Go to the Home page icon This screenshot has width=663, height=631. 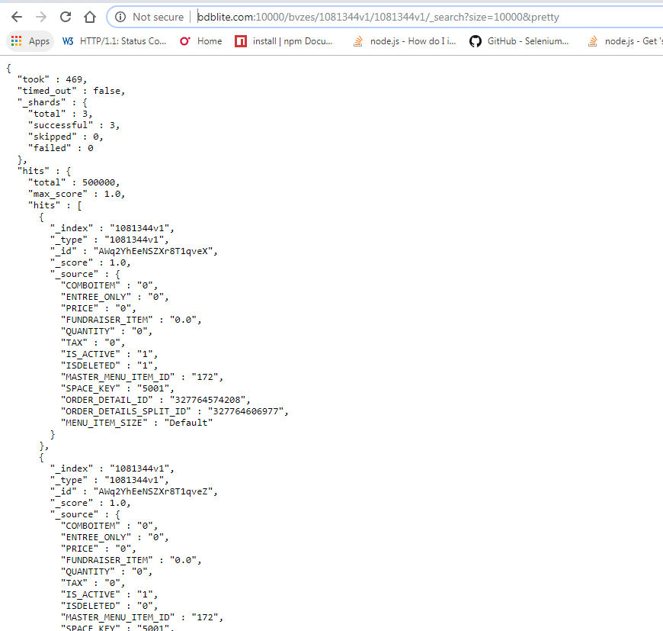click(90, 17)
